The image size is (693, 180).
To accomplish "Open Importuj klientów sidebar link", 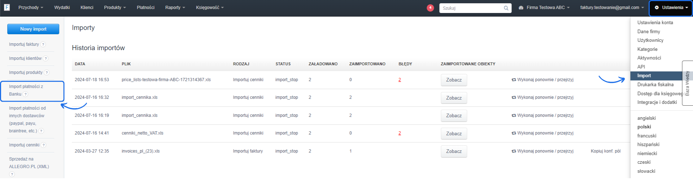I will point(25,58).
